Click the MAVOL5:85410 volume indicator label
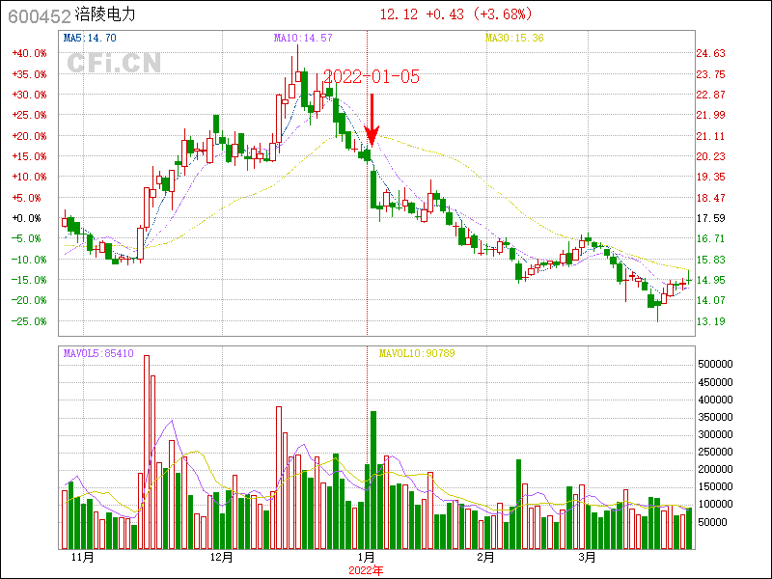 [98, 353]
